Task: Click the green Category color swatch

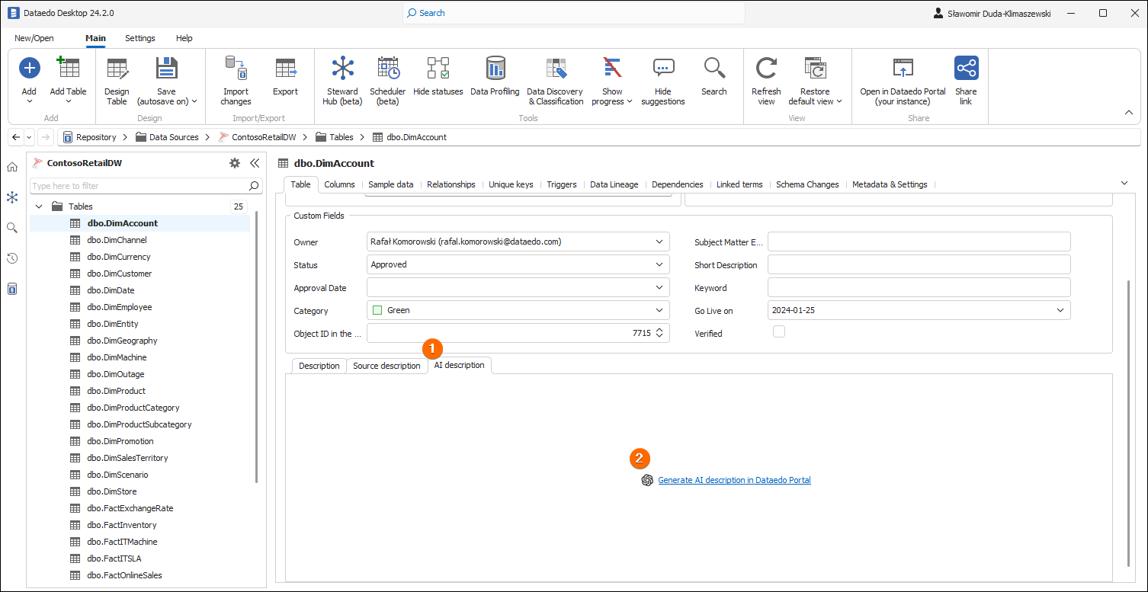Action: 377,310
